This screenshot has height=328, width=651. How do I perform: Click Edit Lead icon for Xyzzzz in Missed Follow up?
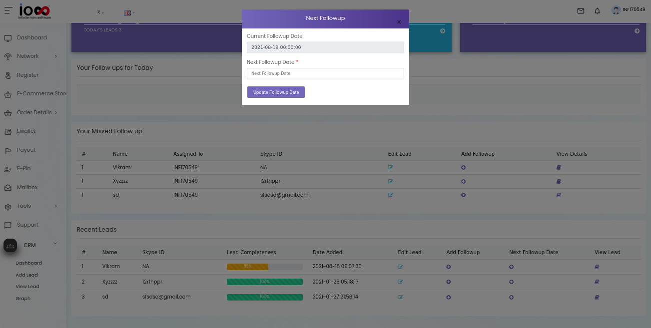pos(391,181)
